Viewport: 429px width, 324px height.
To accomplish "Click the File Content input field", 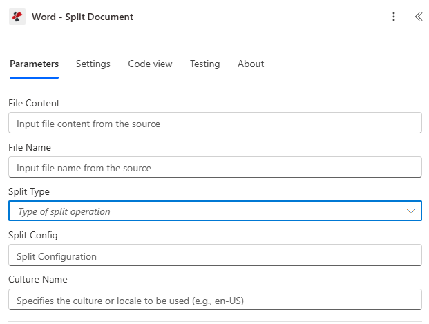I will click(x=215, y=123).
